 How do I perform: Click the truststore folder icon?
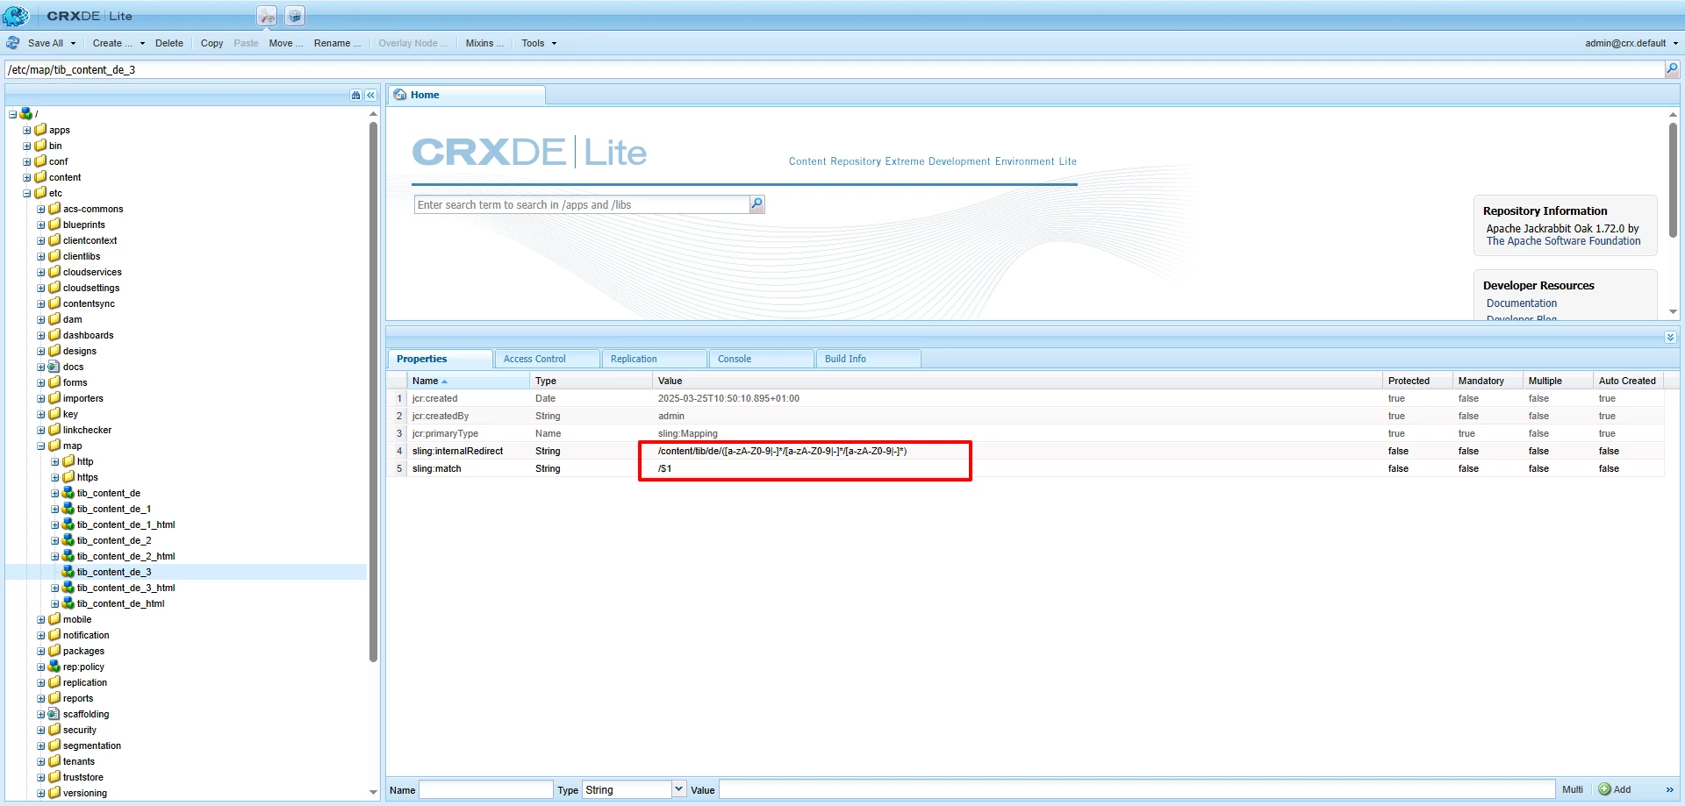click(x=54, y=777)
